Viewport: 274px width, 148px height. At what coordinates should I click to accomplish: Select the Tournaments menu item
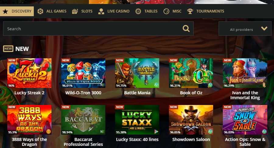pyautogui.click(x=205, y=11)
